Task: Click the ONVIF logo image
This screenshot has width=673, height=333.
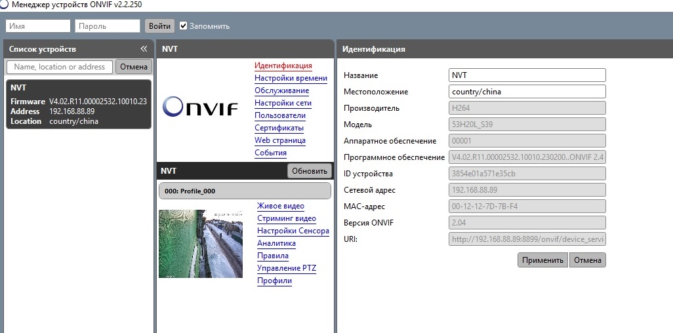Action: click(x=200, y=106)
